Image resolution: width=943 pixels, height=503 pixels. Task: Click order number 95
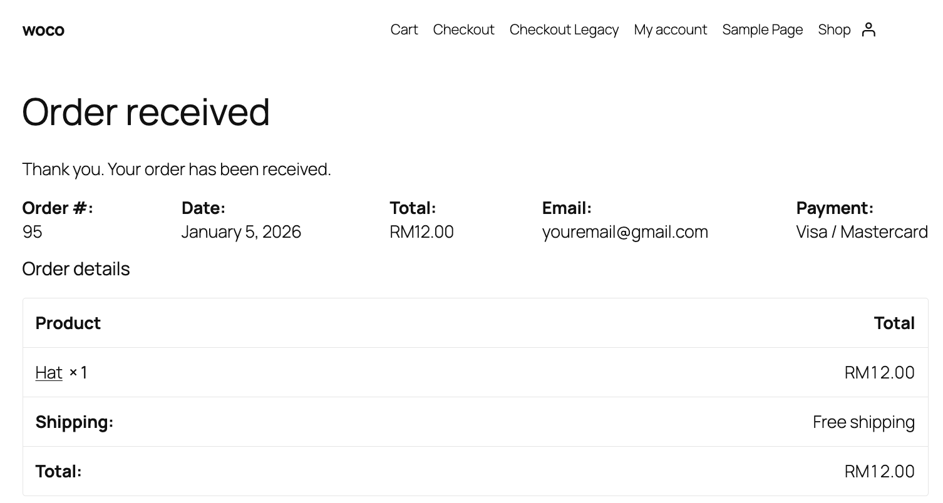click(x=33, y=232)
